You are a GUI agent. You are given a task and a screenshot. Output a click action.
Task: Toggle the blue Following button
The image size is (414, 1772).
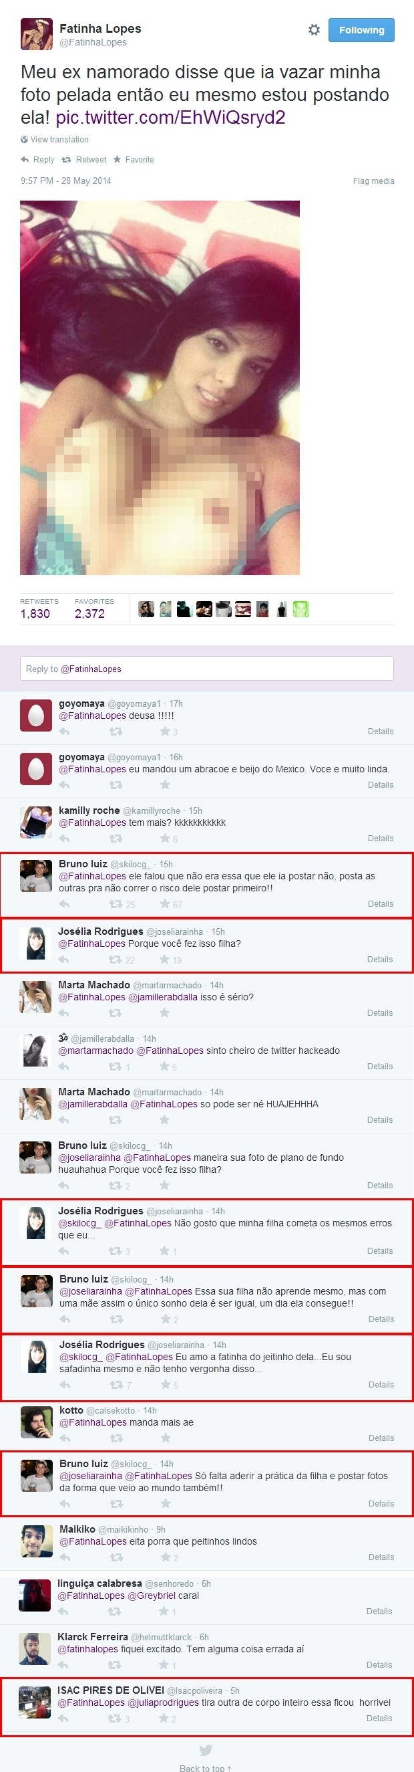pyautogui.click(x=361, y=30)
